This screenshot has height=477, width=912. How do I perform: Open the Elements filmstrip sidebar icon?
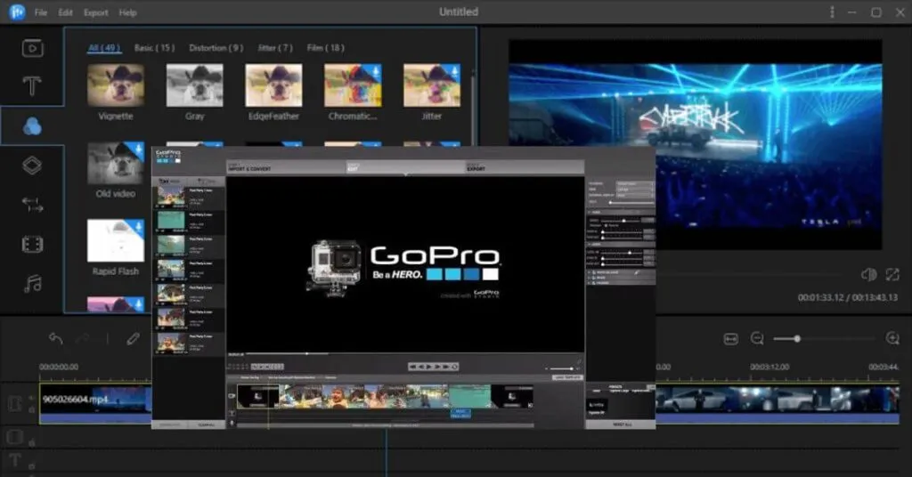(x=32, y=244)
